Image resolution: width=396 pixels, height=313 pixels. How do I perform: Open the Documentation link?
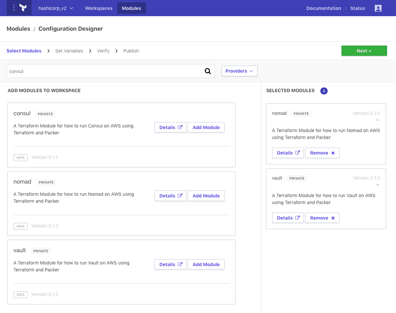[x=323, y=8]
